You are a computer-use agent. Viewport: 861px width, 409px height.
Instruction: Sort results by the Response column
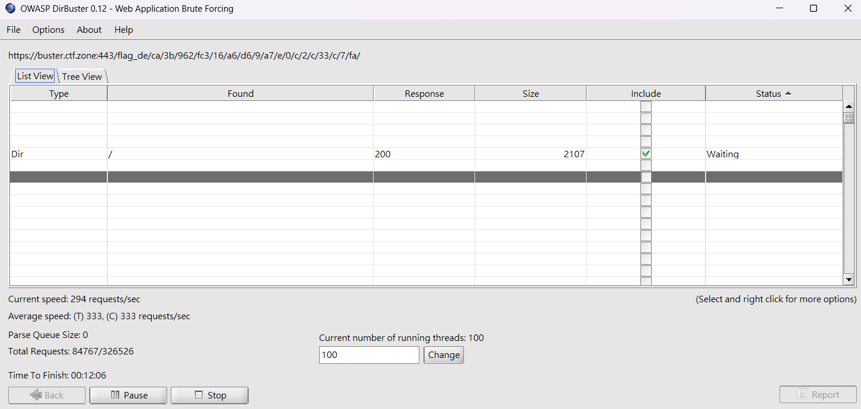tap(424, 94)
